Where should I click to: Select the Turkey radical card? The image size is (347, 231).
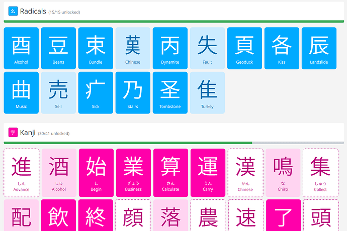pyautogui.click(x=207, y=92)
